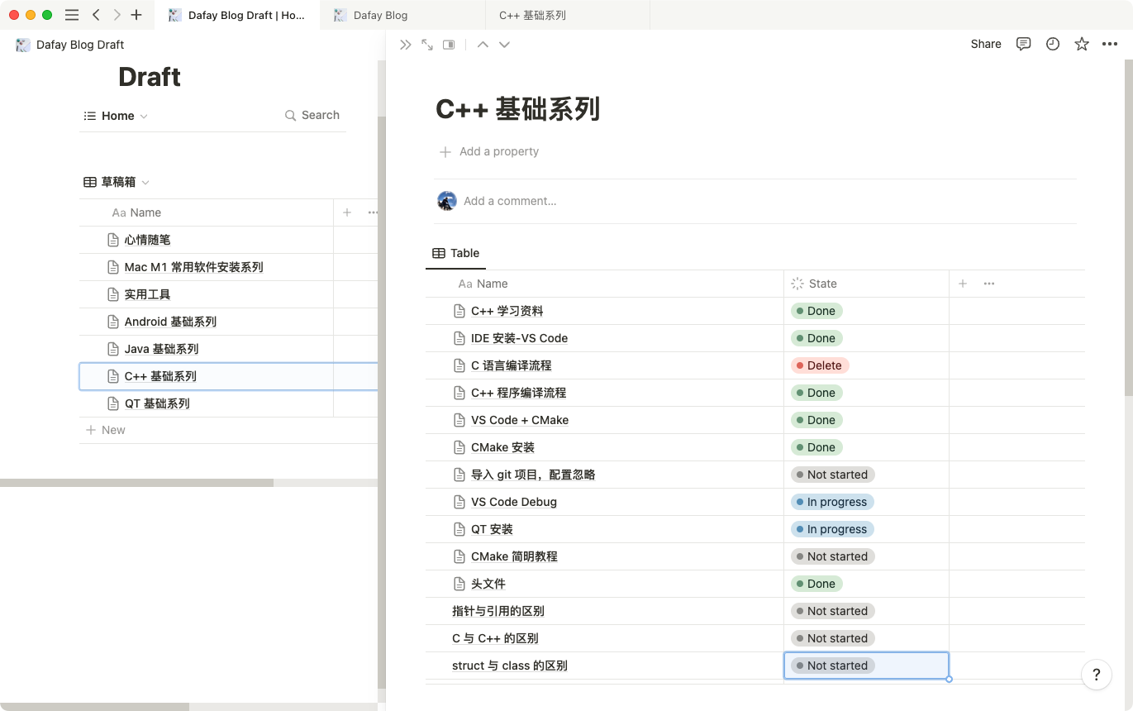Screen dimensions: 1133x711
Task: Open the C 与 C++ 的区别 entry
Action: coord(495,638)
